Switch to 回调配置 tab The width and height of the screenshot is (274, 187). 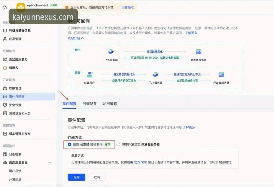point(89,104)
